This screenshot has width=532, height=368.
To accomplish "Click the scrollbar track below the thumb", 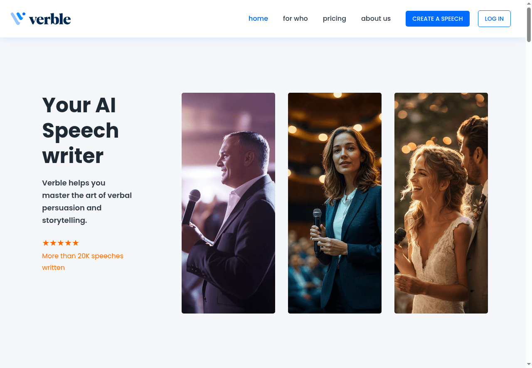I will [529, 204].
